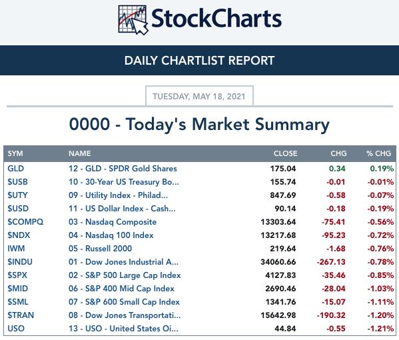This screenshot has width=399, height=340.
Task: Open the $USD symbol link
Action: click(18, 209)
